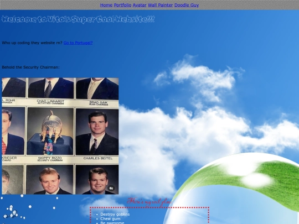The width and height of the screenshot is (299, 224).
Task: Click the 'SKIPPY RIZZO' caption in photo
Action: point(50,158)
